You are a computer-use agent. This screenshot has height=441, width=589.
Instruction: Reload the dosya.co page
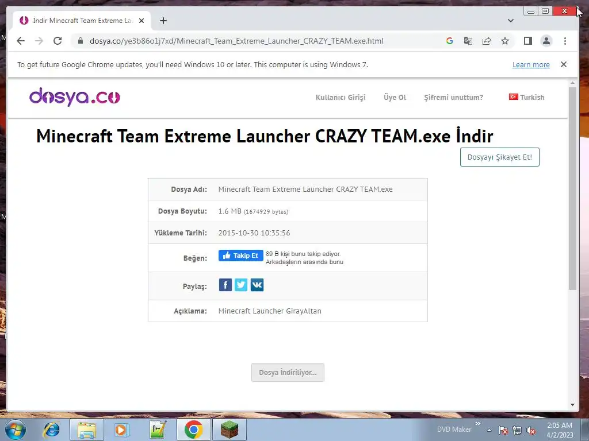(x=58, y=41)
